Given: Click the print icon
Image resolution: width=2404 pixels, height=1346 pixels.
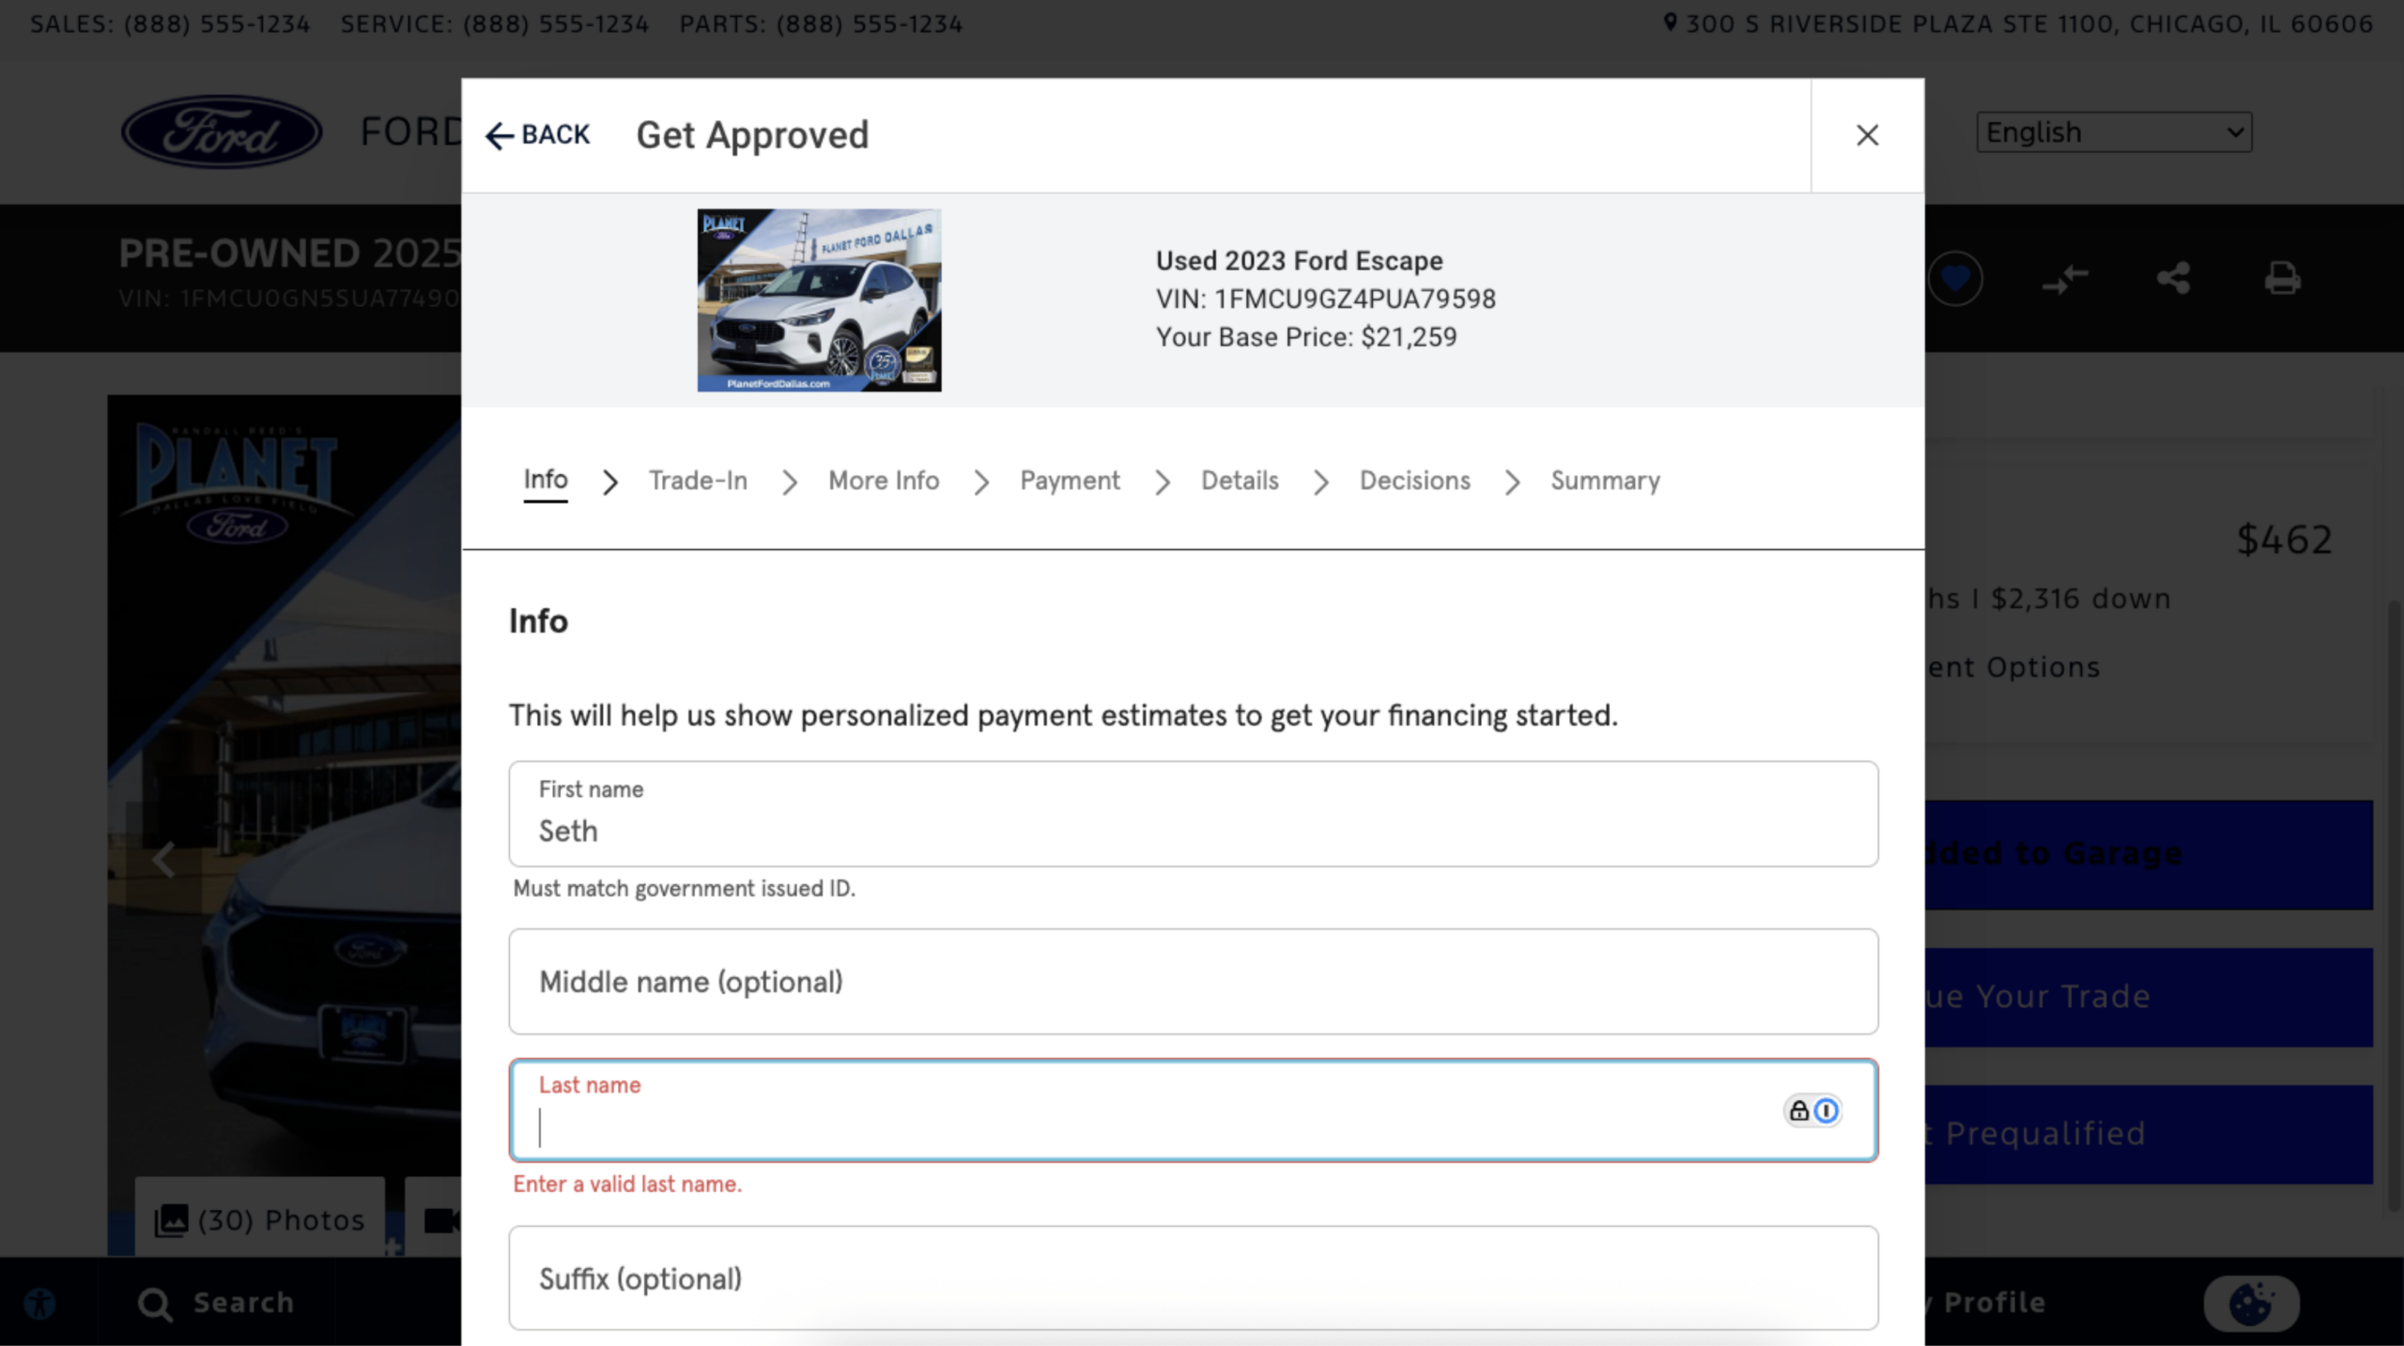Looking at the screenshot, I should click(2282, 278).
